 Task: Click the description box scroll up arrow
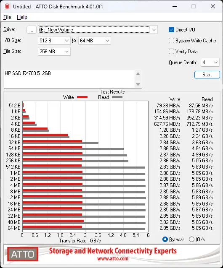(138, 74)
